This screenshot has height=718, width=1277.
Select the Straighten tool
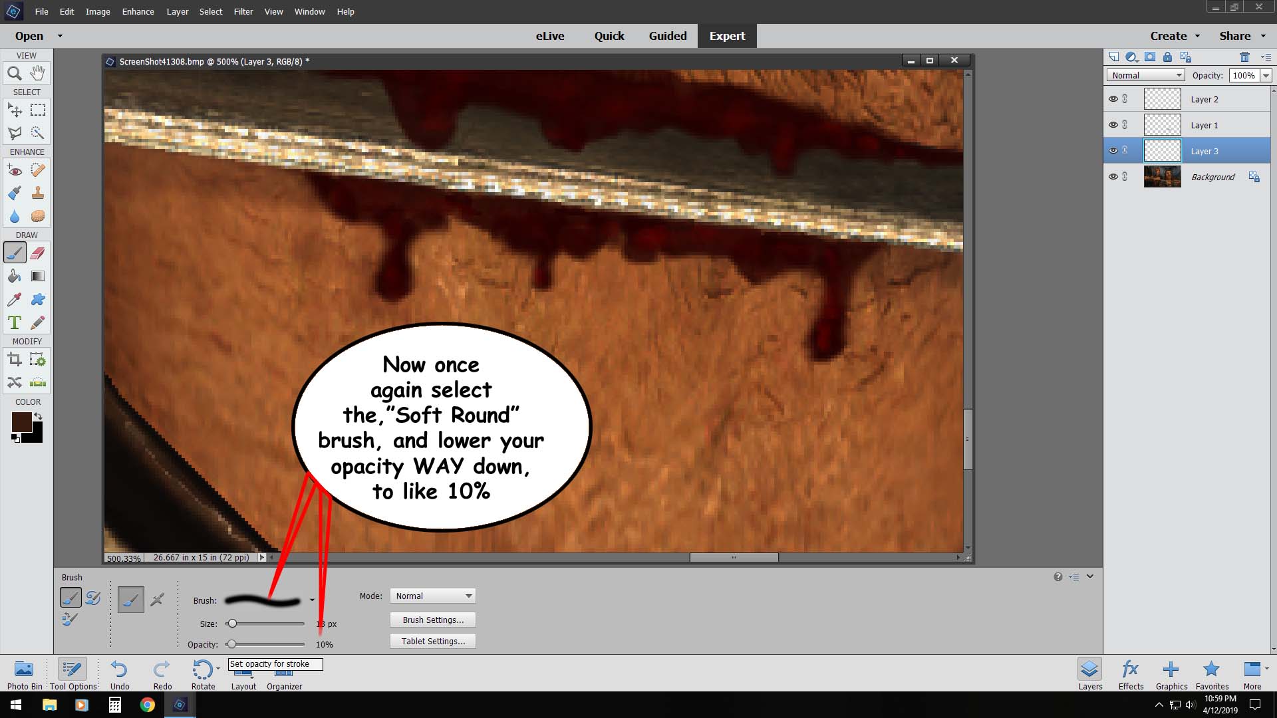click(x=38, y=383)
